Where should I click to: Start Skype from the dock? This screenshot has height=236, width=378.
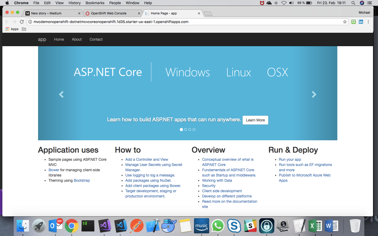[x=234, y=226]
